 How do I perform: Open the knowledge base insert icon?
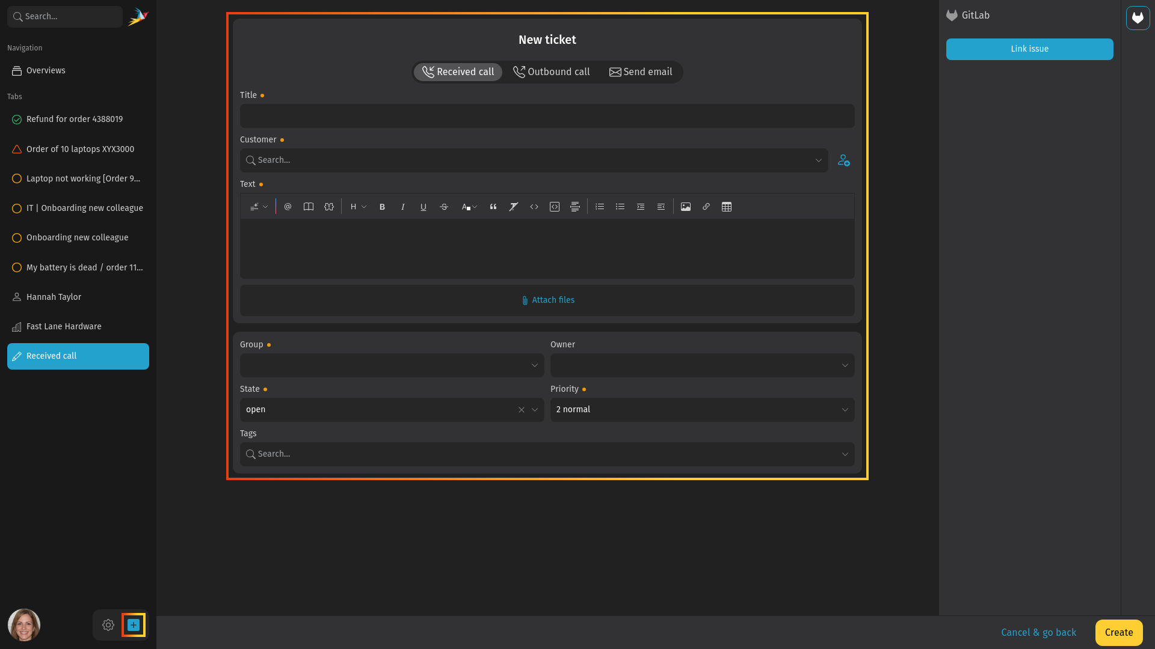click(x=309, y=207)
